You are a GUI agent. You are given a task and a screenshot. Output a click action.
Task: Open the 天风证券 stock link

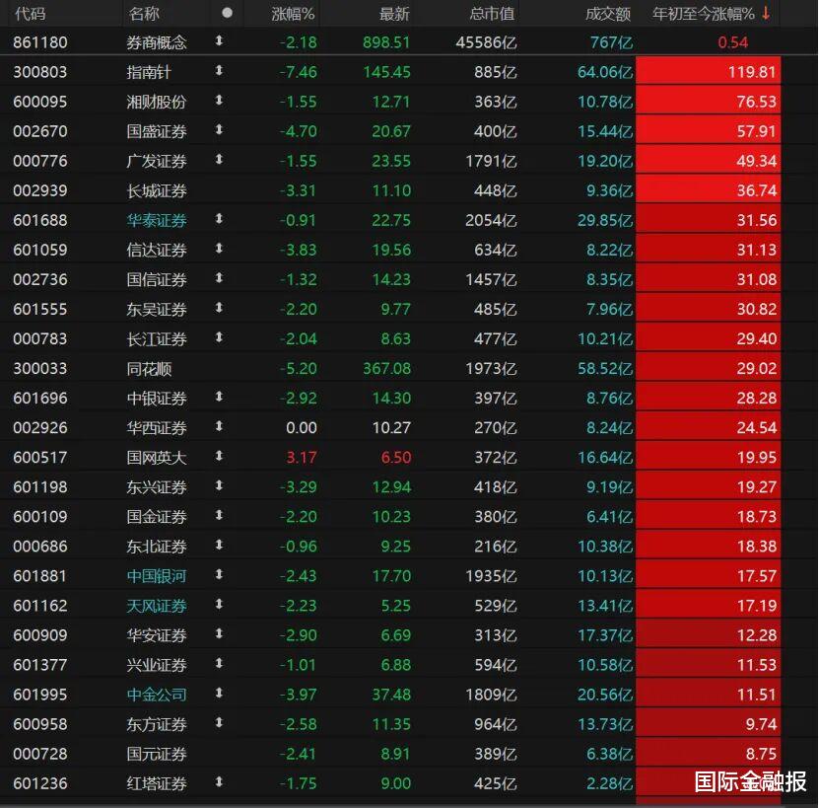(x=156, y=606)
